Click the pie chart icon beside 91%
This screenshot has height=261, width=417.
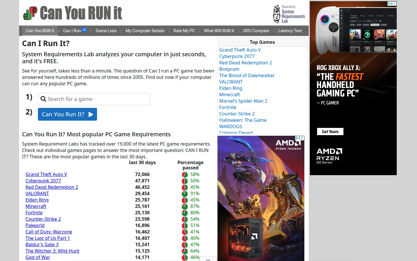click(x=185, y=194)
